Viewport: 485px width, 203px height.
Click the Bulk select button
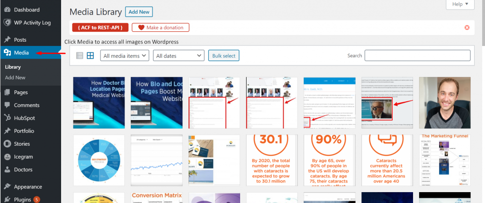pyautogui.click(x=224, y=56)
